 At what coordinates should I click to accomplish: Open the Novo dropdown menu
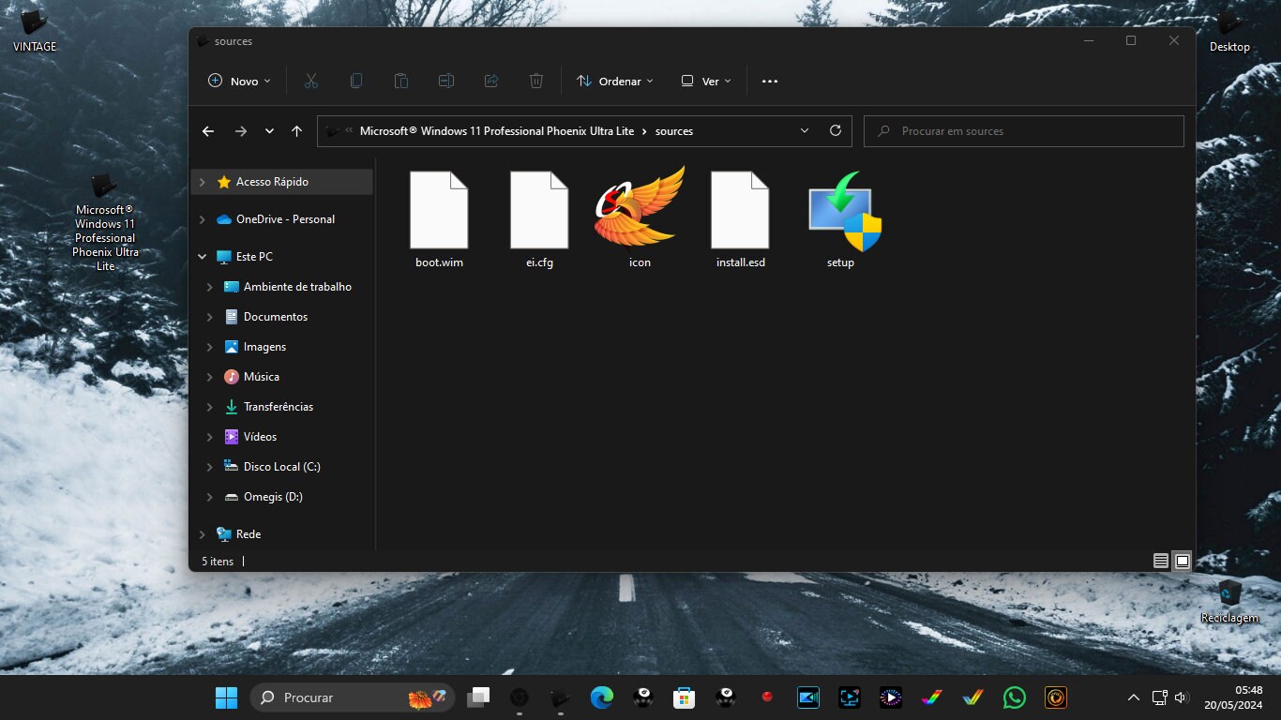[x=239, y=81]
